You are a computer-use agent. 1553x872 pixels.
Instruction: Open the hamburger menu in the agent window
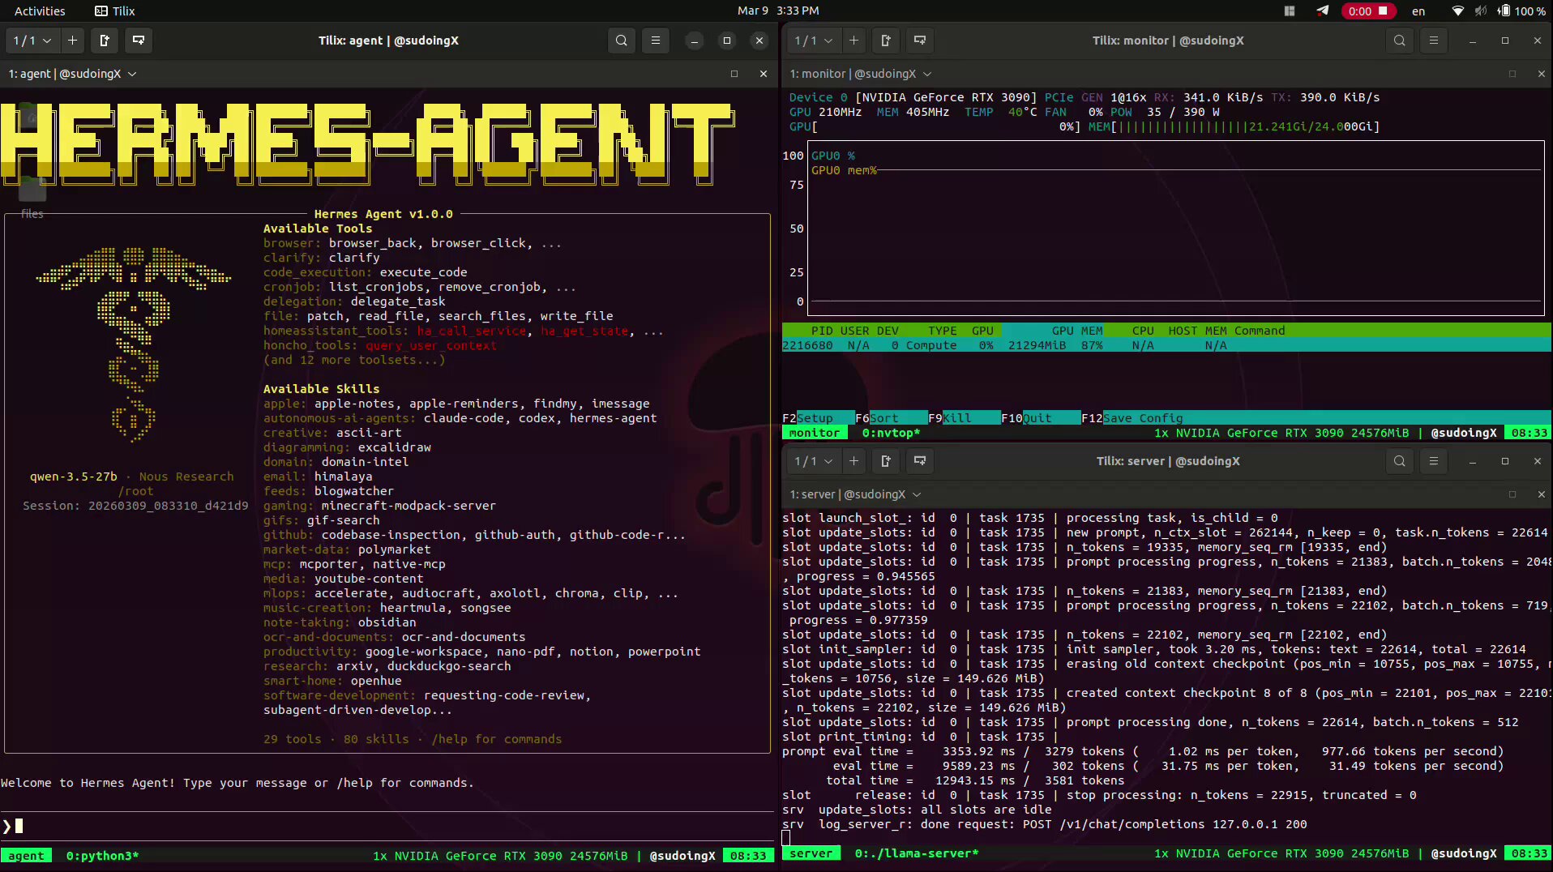tap(656, 41)
